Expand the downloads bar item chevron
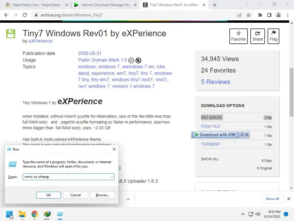 click(x=128, y=199)
